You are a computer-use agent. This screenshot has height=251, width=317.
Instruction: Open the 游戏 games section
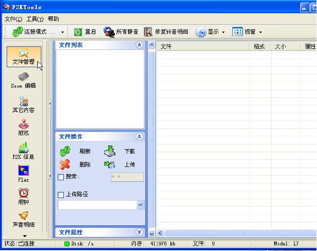pyautogui.click(x=23, y=127)
